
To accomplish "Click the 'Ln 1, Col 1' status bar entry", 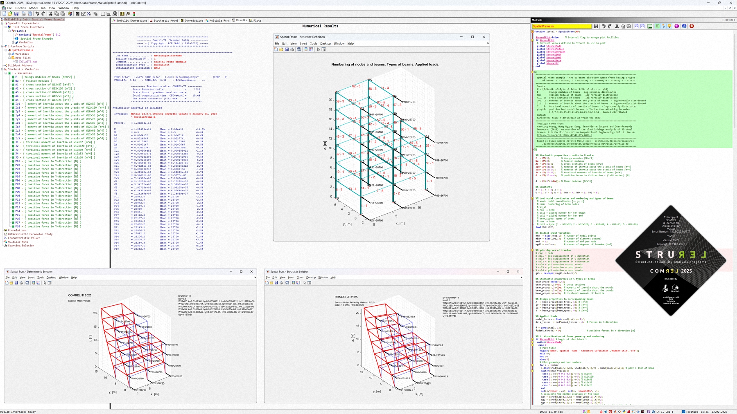I will point(665,412).
